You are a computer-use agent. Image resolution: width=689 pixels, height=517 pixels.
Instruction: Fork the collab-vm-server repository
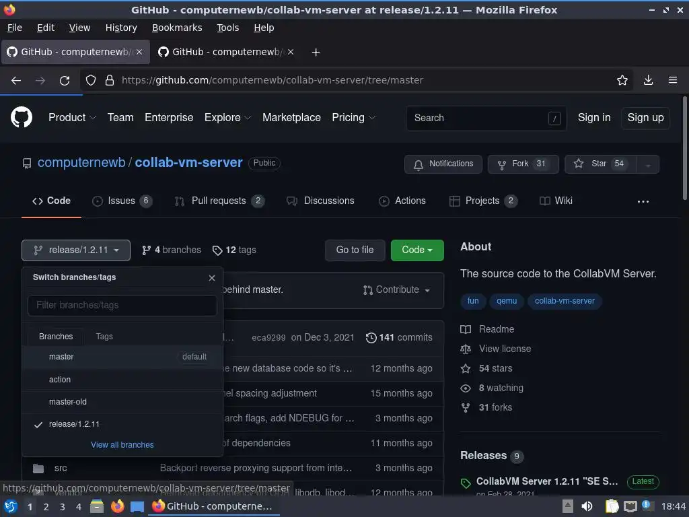click(x=523, y=164)
